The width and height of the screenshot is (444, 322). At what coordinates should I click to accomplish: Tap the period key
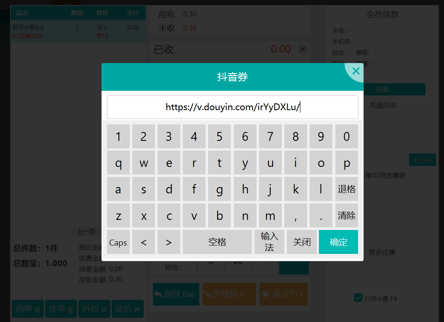[321, 216]
